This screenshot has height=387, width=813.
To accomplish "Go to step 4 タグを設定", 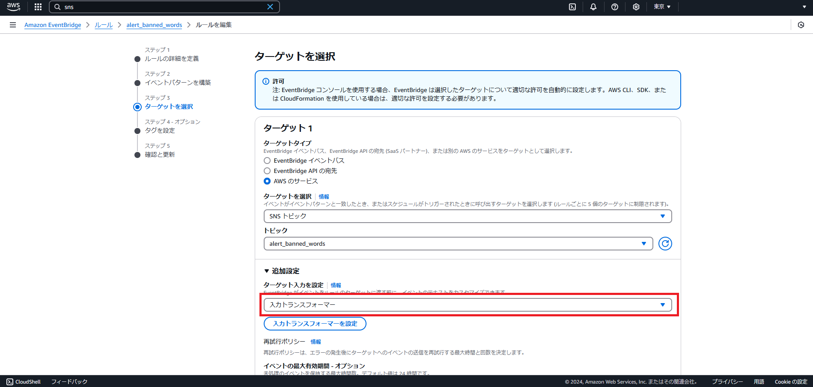I will (x=160, y=131).
